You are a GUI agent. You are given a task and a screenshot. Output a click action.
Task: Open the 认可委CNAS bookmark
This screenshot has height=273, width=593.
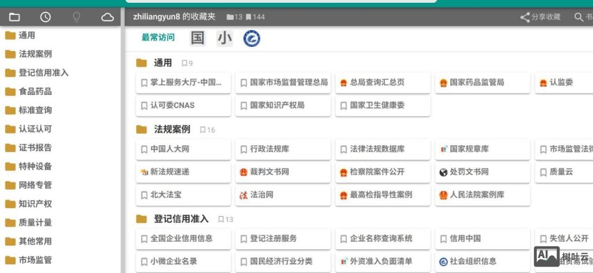pyautogui.click(x=183, y=106)
